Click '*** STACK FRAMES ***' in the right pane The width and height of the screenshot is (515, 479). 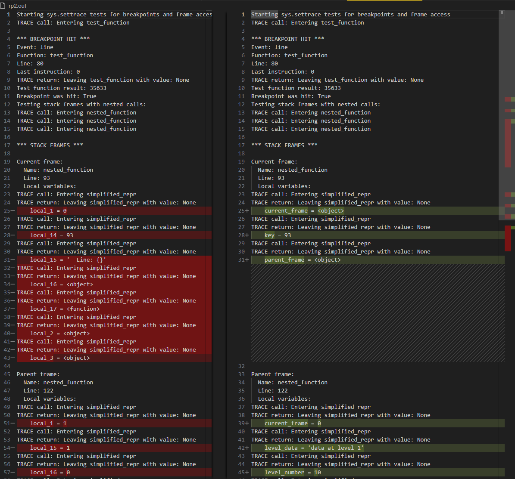[x=284, y=145]
